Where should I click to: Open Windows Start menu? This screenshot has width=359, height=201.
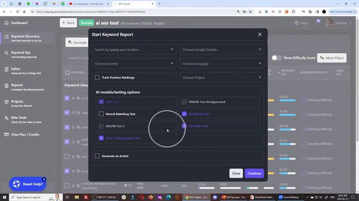[x=4, y=197]
